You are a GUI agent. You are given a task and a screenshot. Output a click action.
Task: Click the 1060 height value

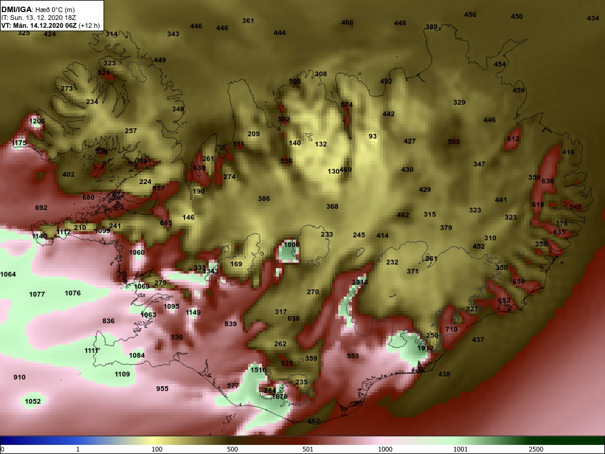click(x=137, y=252)
